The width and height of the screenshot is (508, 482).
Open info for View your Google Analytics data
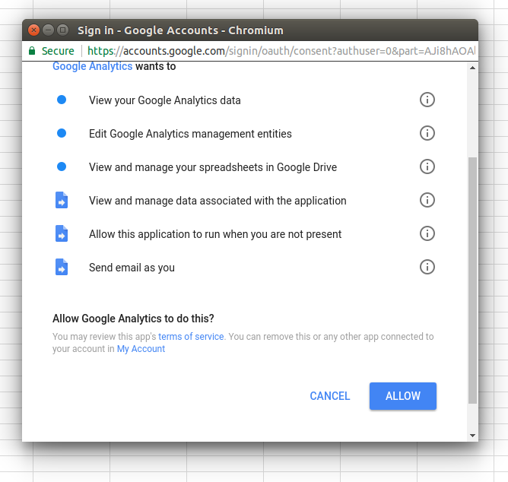point(427,100)
